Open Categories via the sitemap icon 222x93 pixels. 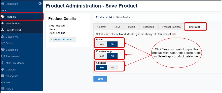pyautogui.click(x=3, y=37)
